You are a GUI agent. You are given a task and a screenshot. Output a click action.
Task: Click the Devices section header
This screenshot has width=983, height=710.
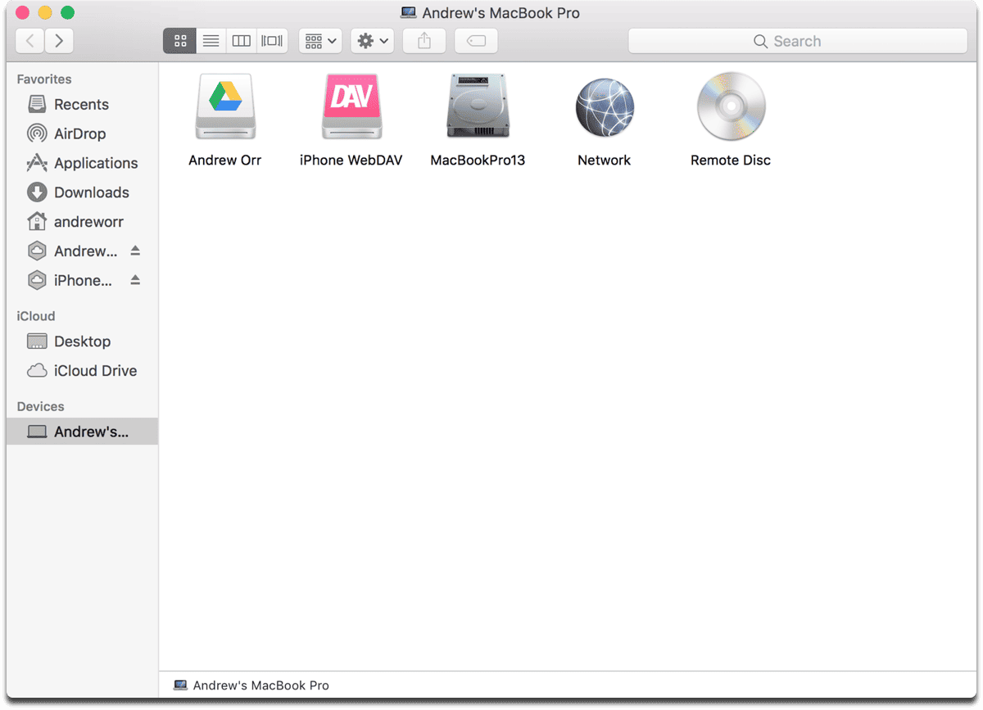coord(41,406)
